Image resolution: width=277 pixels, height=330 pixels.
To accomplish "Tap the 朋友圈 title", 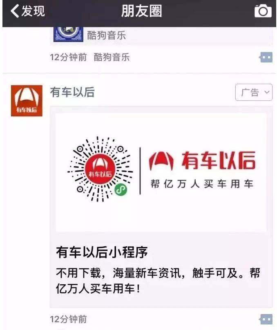I will pos(141,11).
